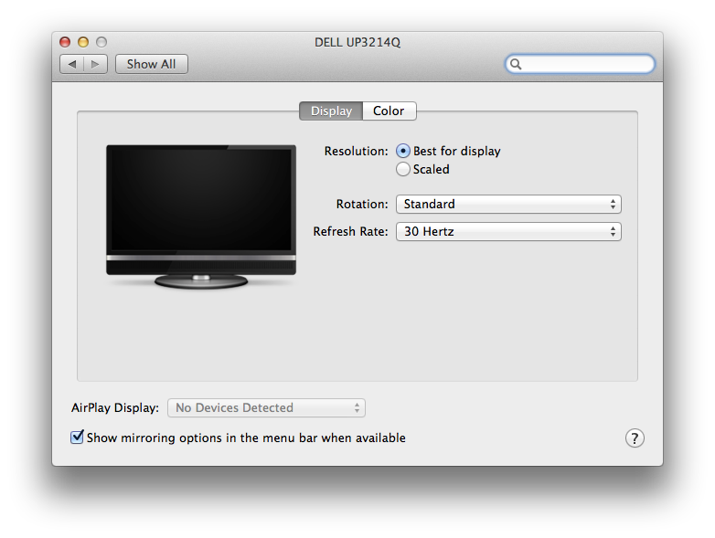The height and width of the screenshot is (538, 715).
Task: Click the Resolution label
Action: [357, 151]
